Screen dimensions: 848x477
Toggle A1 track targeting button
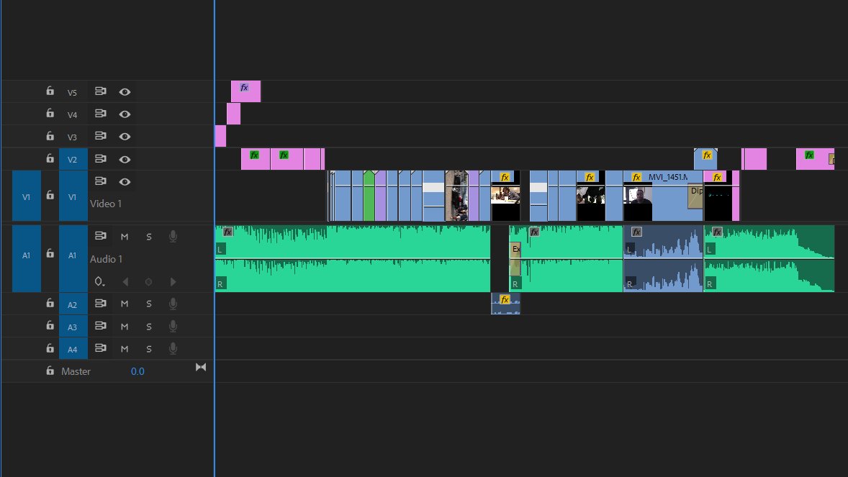point(73,259)
